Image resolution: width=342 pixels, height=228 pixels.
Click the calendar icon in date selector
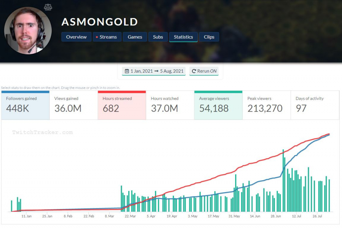(x=127, y=71)
